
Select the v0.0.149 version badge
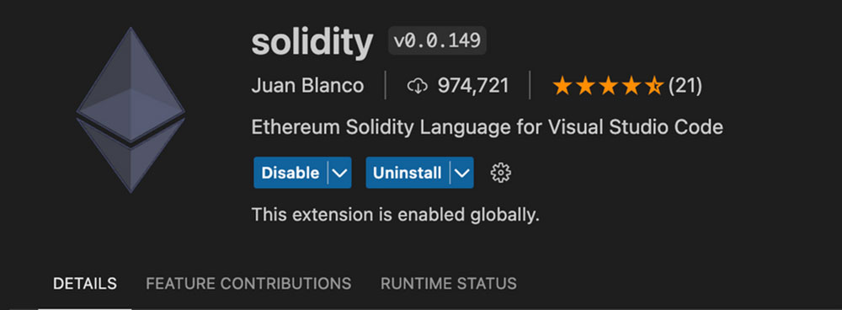(x=437, y=40)
